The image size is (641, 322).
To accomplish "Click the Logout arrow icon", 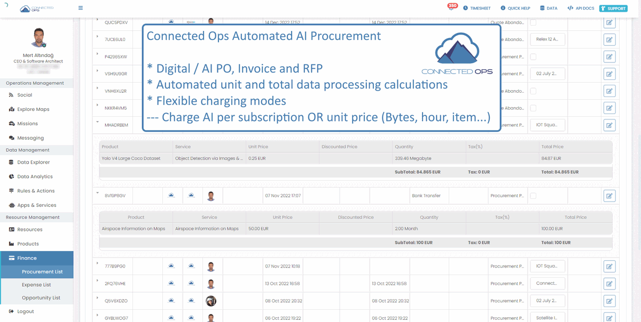I will [11, 311].
